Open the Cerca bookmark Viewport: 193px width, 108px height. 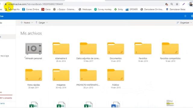click(x=46, y=9)
